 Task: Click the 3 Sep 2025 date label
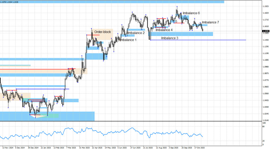[x=173, y=148]
